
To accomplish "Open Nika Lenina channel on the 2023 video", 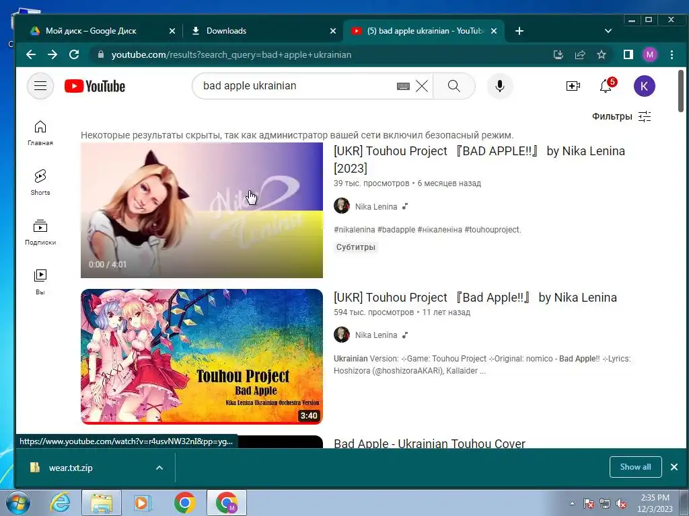I will 375,206.
